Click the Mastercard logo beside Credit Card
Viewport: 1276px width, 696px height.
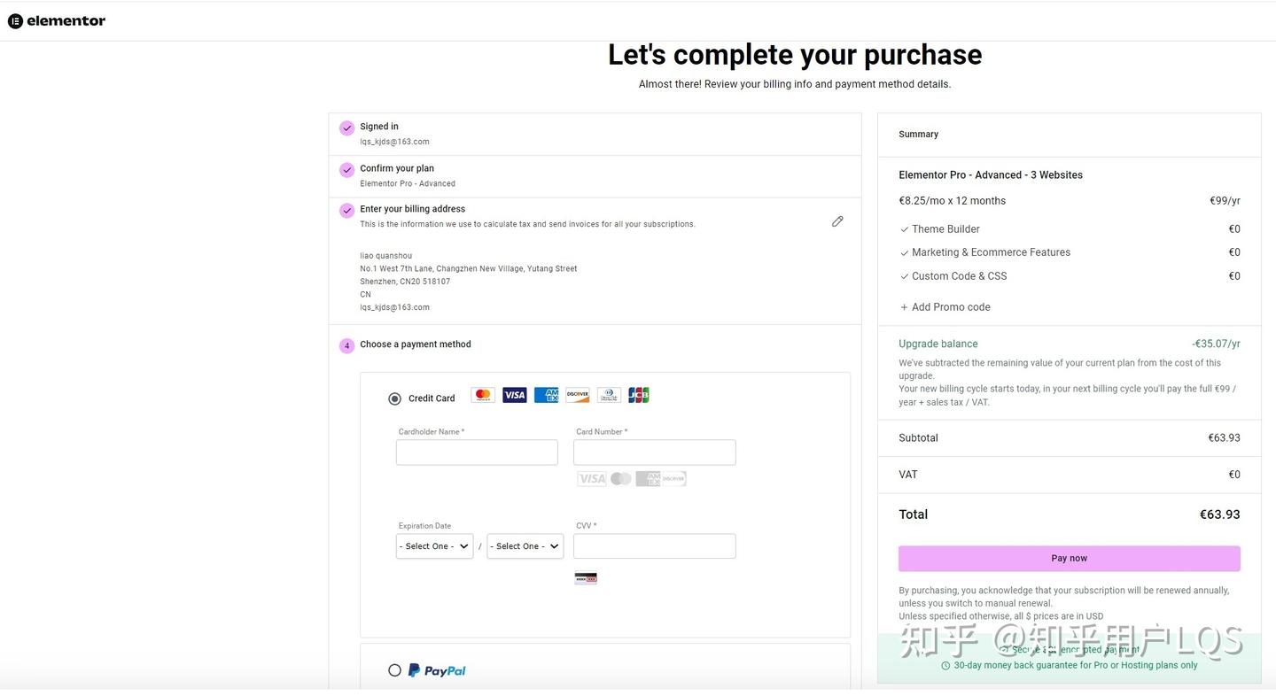[x=483, y=395]
